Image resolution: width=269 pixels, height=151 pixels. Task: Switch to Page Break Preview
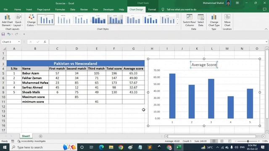(x=230, y=141)
